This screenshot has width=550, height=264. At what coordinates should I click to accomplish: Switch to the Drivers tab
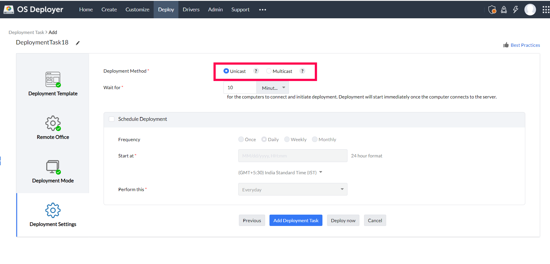[x=191, y=9]
